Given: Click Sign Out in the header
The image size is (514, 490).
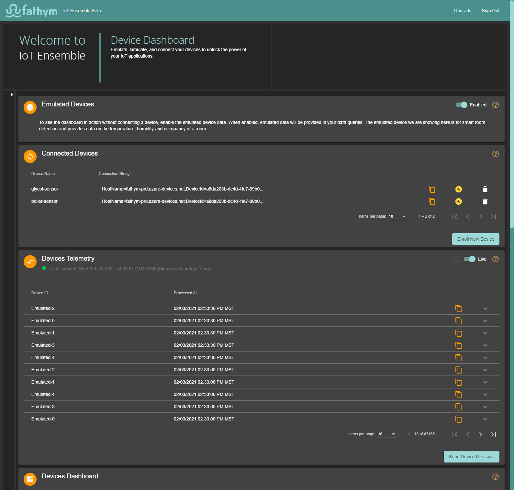Looking at the screenshot, I should [490, 11].
